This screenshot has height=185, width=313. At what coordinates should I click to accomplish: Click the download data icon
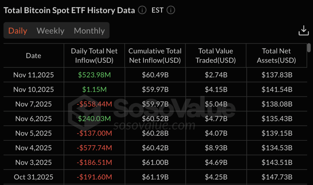pos(303,31)
